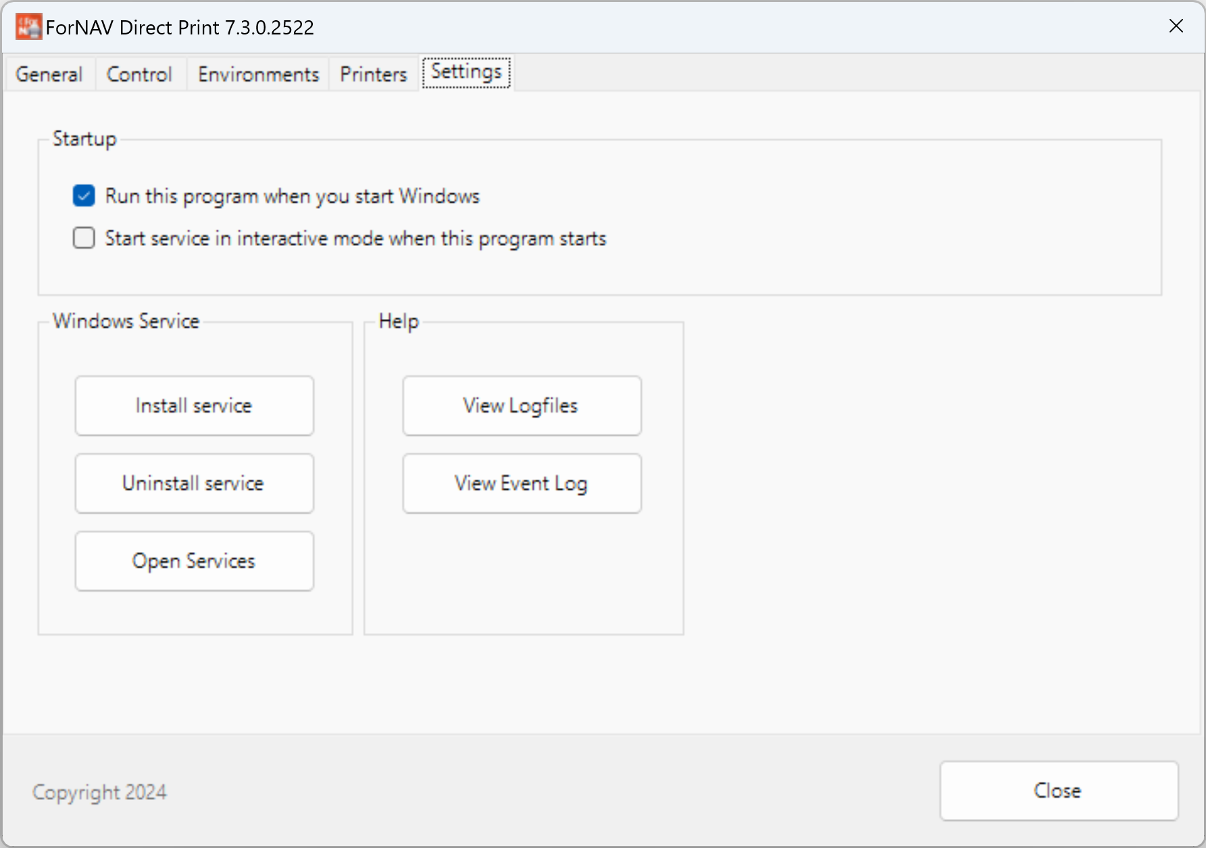Uncheck Run this program when you start Windows
Viewport: 1206px width, 848px height.
(84, 196)
